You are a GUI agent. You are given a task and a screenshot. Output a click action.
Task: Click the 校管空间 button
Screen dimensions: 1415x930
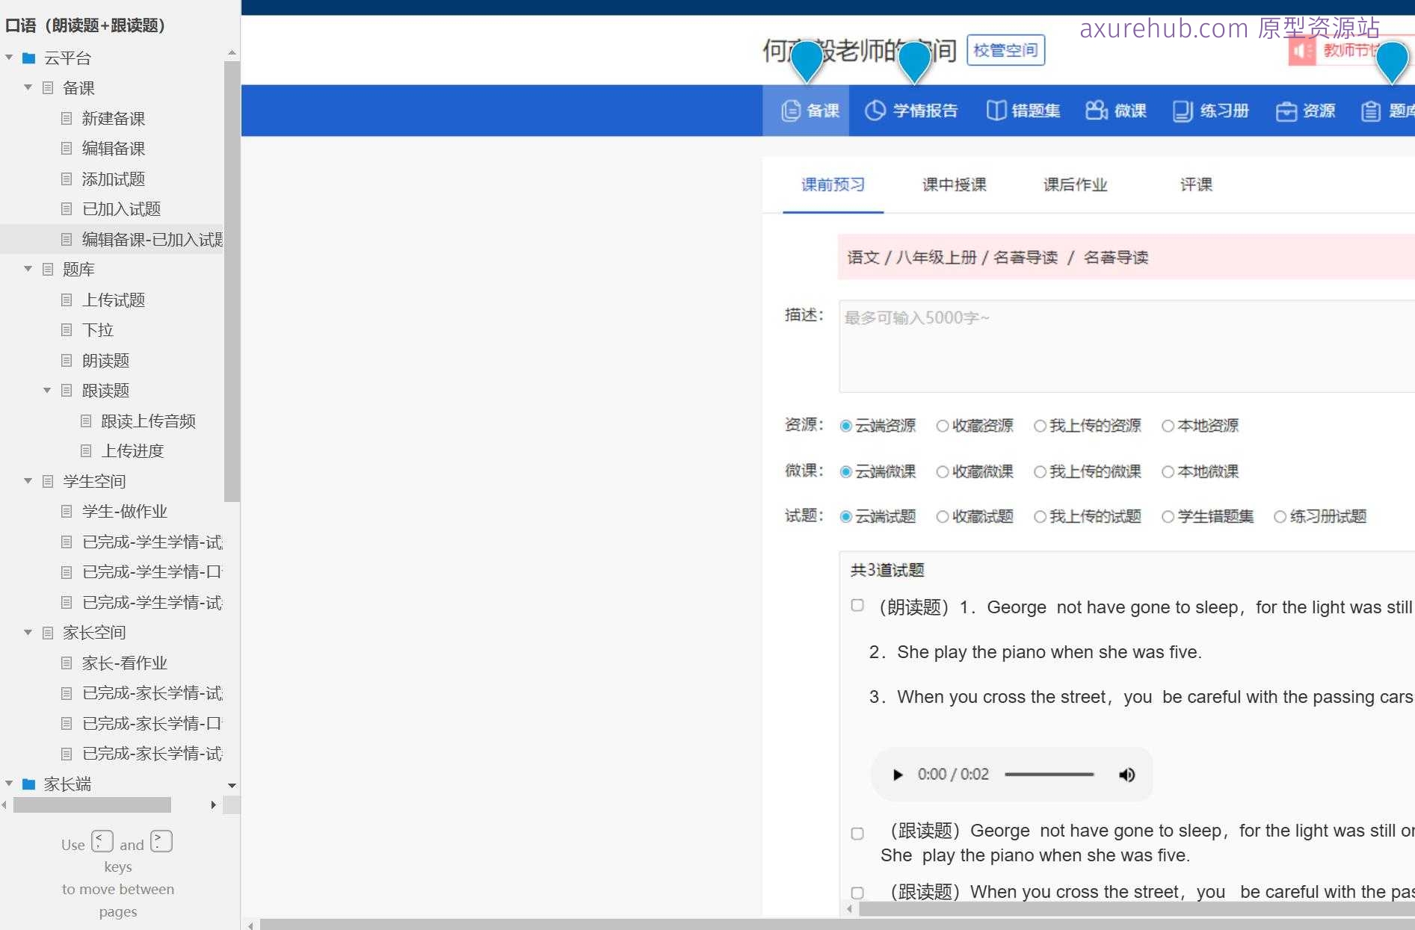click(x=1005, y=51)
